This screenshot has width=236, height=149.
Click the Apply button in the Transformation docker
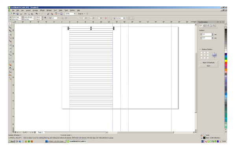208,66
